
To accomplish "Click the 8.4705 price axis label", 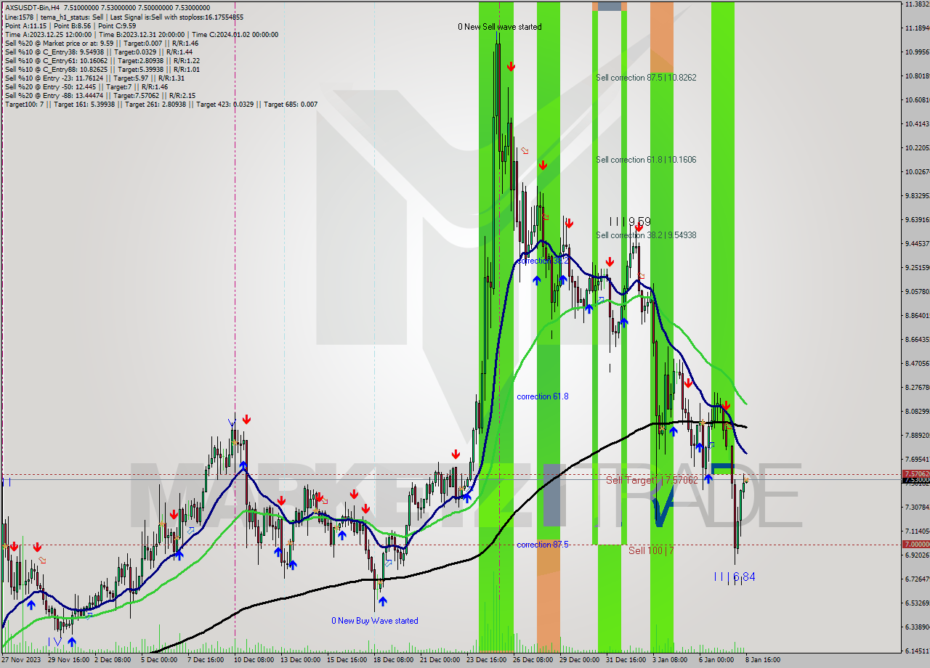I will coord(917,364).
